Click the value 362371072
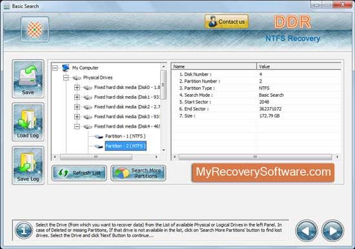Viewport: 355px width, 249px height. pos(270,109)
